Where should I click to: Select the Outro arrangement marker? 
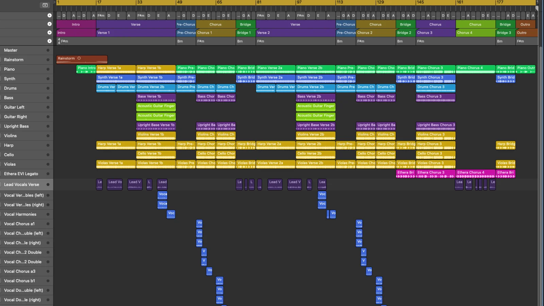(x=525, y=24)
